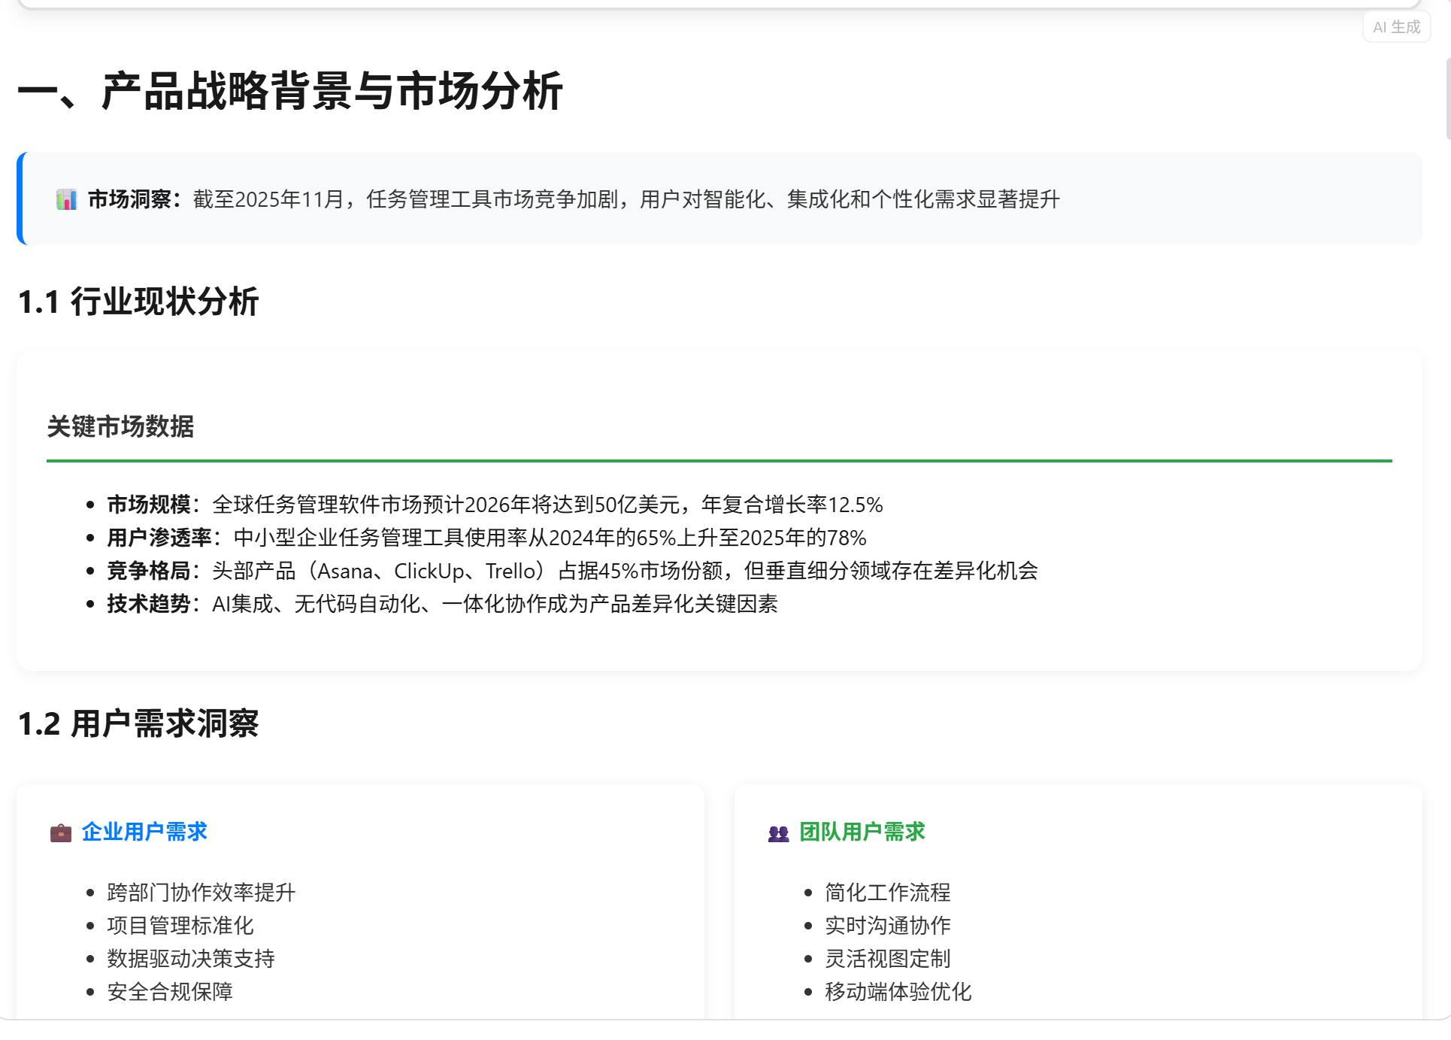The width and height of the screenshot is (1451, 1040).
Task: Click the people icon next to 团队用户需求
Action: tap(777, 832)
